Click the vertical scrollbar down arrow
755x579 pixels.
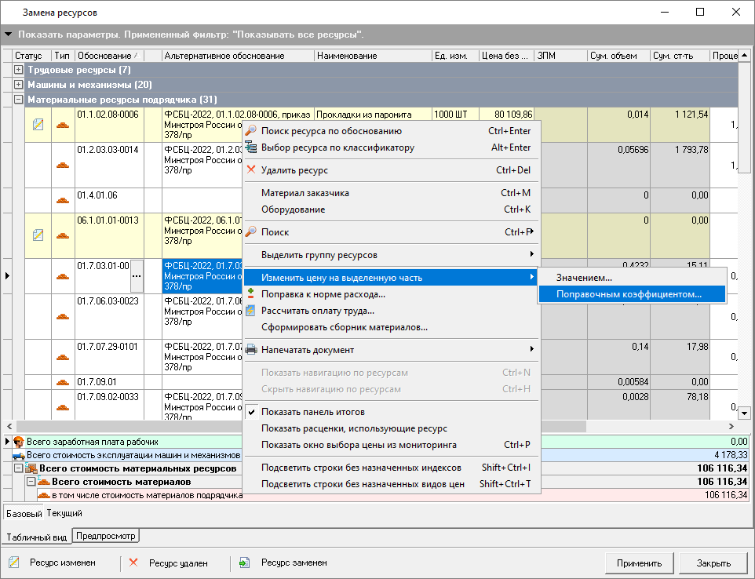[x=744, y=413]
